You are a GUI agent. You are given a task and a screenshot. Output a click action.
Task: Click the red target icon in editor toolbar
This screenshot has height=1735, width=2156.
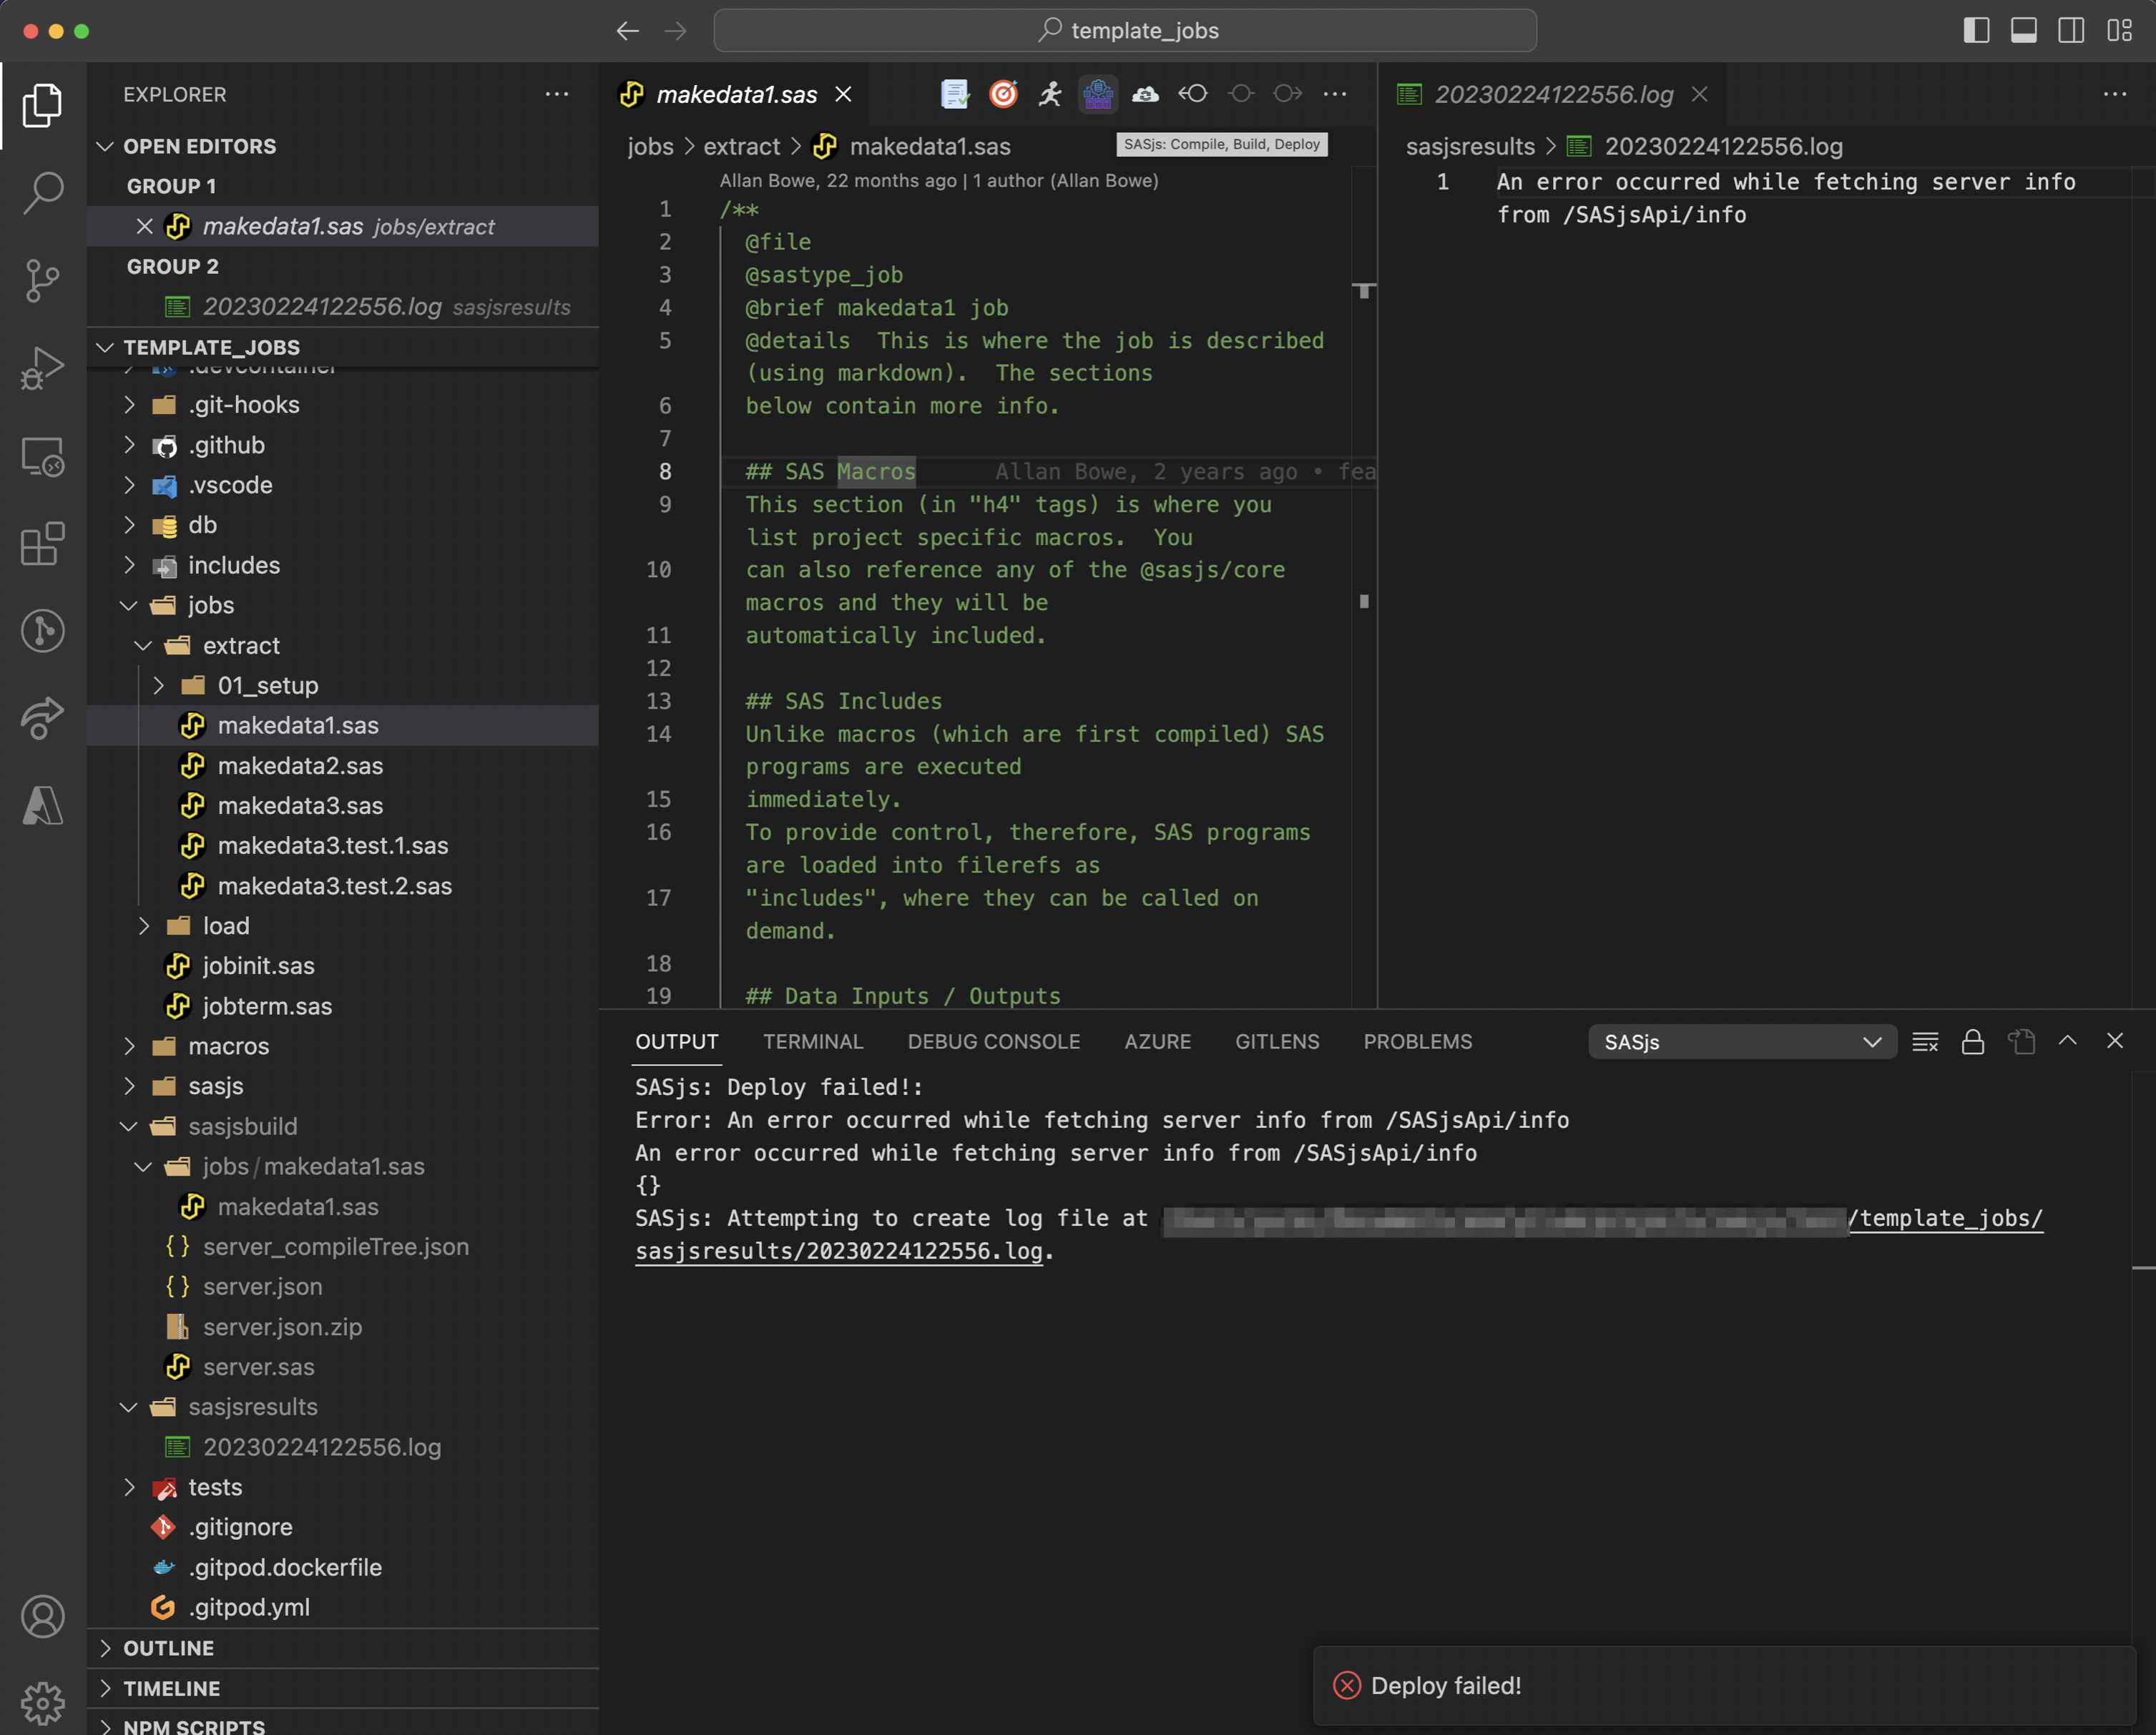pyautogui.click(x=1003, y=94)
